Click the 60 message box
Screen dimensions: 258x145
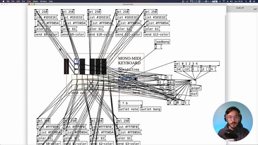point(158,77)
